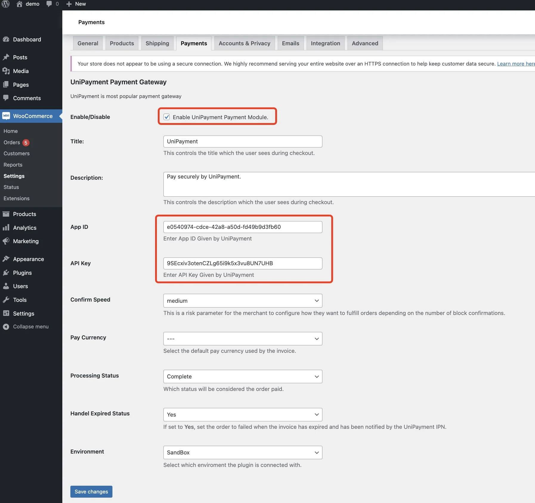Click the Analytics bar chart icon
This screenshot has height=503, width=535.
pyautogui.click(x=6, y=228)
